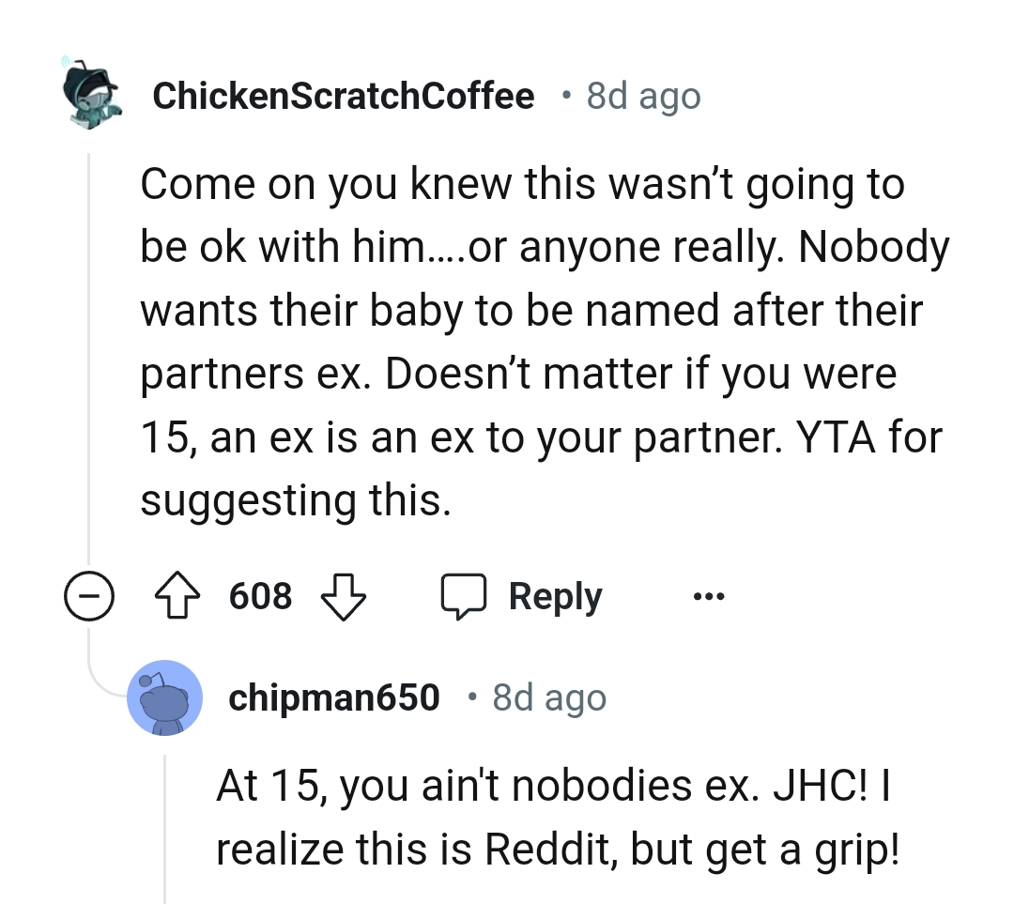Click the 608 vote count
The width and height of the screenshot is (1014, 904).
[x=260, y=595]
